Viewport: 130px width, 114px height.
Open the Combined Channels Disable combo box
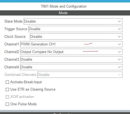coord(80,75)
